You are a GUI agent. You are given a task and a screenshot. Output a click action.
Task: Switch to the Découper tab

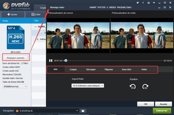pyautogui.click(x=91, y=69)
